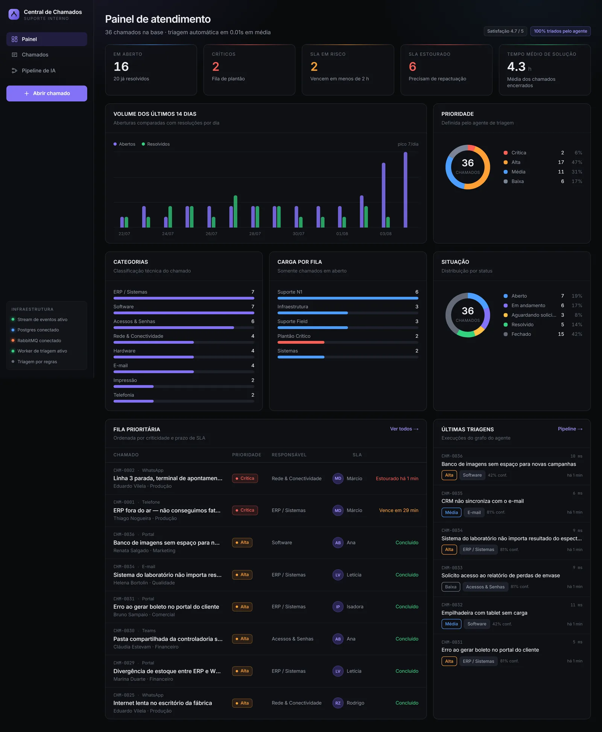
Task: Click the Acessos & Senhas tag on CHM-0033
Action: coord(485,587)
